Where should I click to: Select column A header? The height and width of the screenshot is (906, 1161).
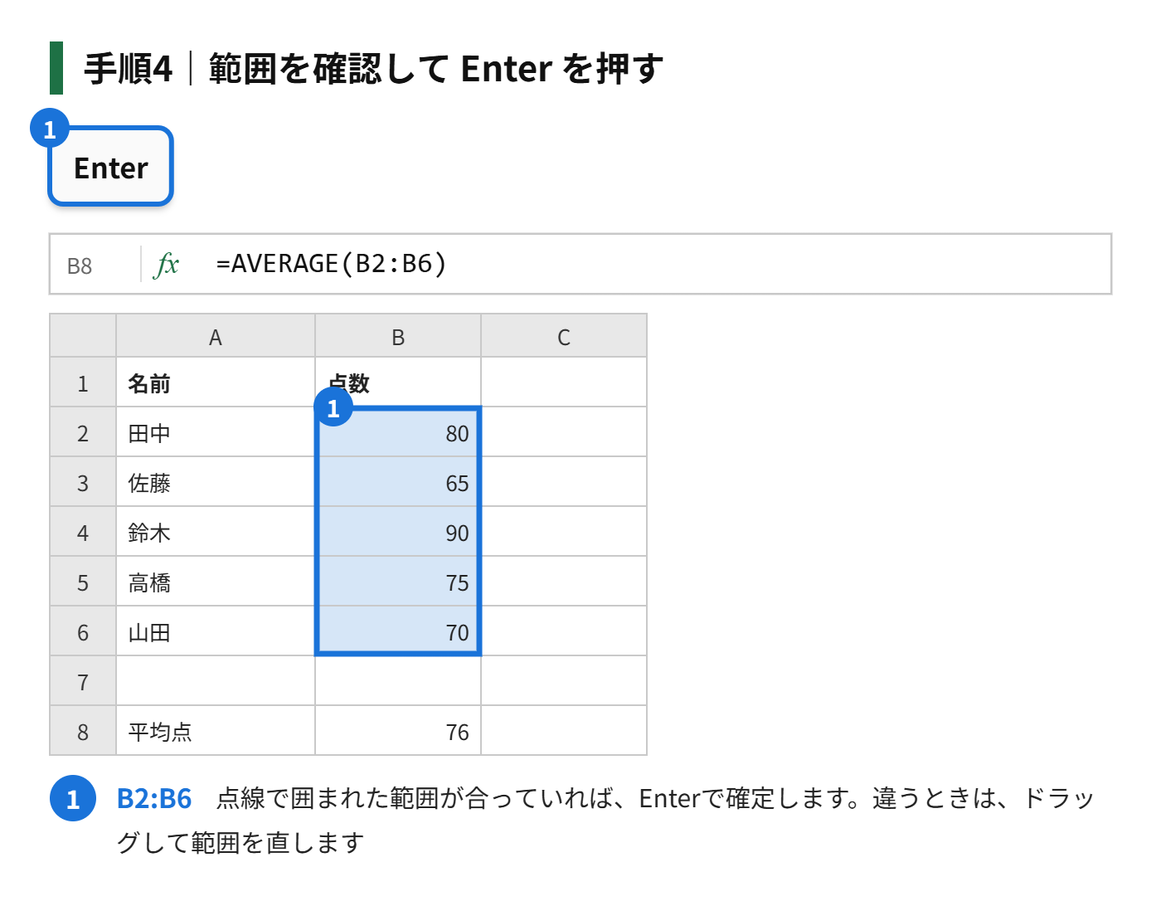(216, 336)
